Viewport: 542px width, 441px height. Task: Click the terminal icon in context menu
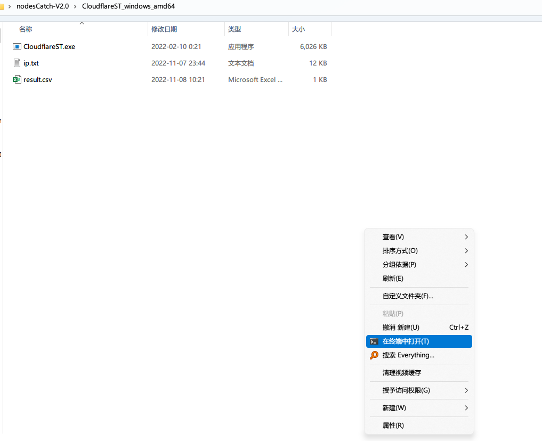(x=374, y=341)
